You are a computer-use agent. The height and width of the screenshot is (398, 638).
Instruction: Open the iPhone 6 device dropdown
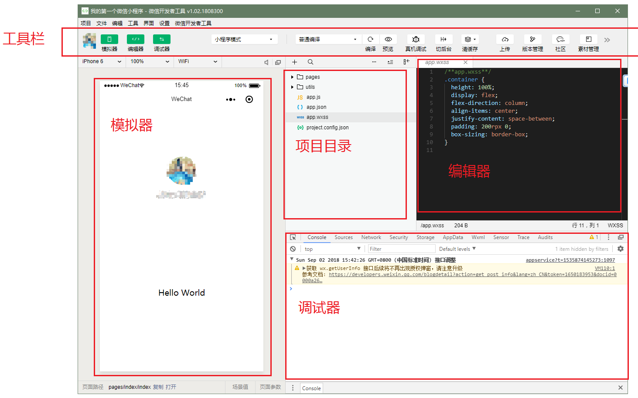point(102,62)
